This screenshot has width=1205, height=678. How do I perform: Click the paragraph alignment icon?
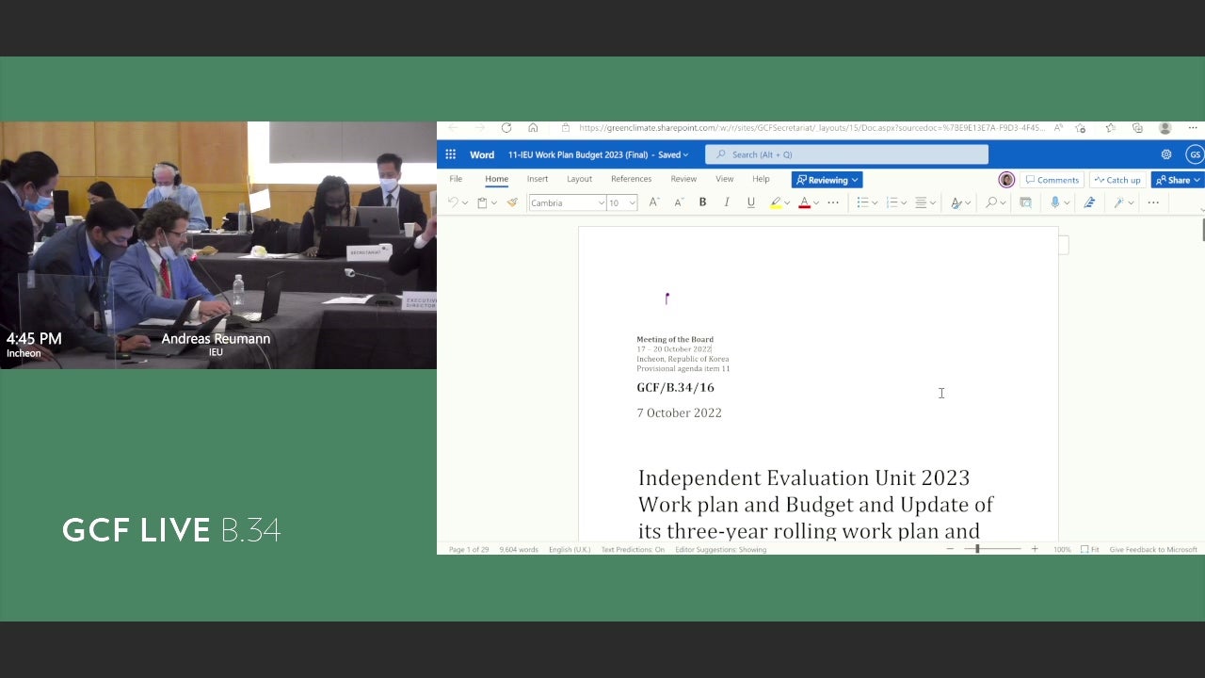point(921,202)
